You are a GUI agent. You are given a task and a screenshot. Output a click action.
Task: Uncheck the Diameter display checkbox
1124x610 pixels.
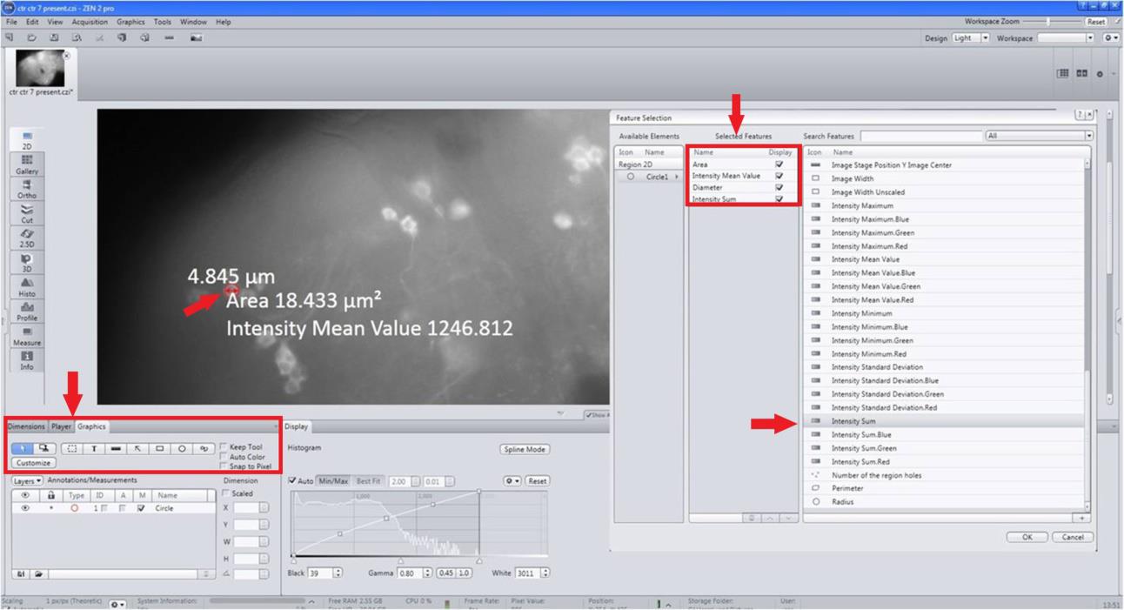pyautogui.click(x=779, y=187)
